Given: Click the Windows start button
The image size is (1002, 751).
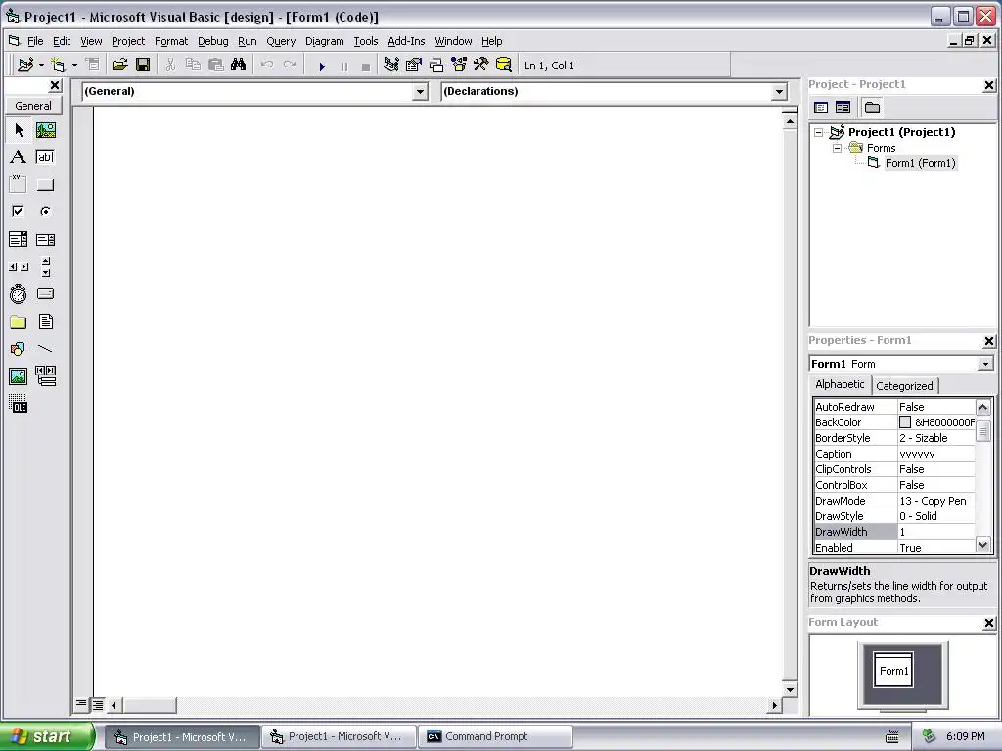Looking at the screenshot, I should (x=47, y=737).
